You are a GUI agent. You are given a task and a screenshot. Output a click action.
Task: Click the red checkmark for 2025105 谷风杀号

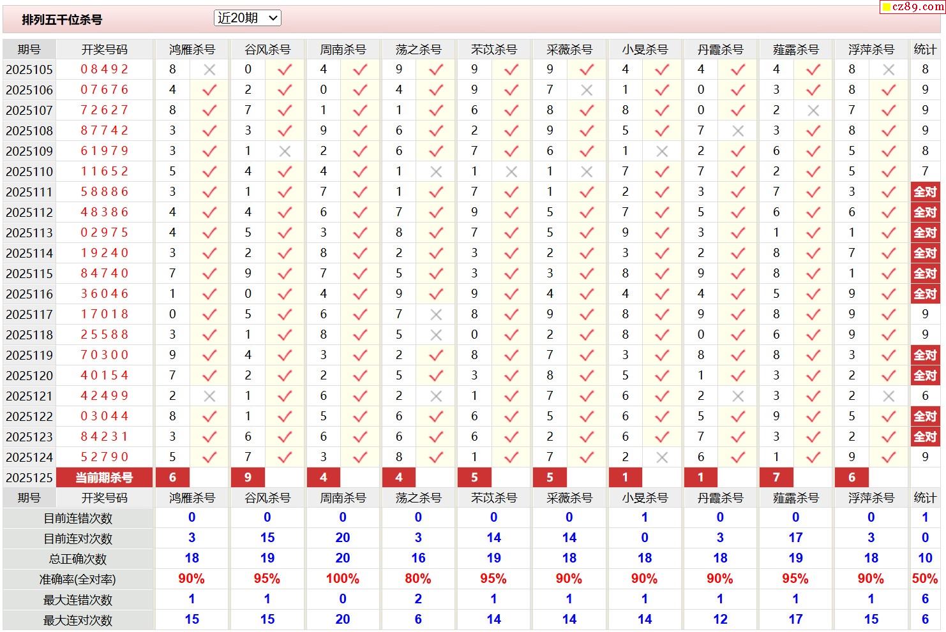tap(285, 70)
